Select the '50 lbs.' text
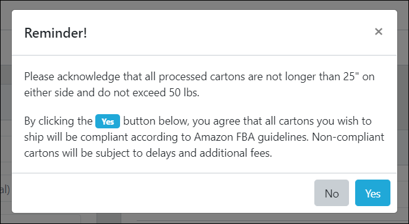 pyautogui.click(x=184, y=93)
